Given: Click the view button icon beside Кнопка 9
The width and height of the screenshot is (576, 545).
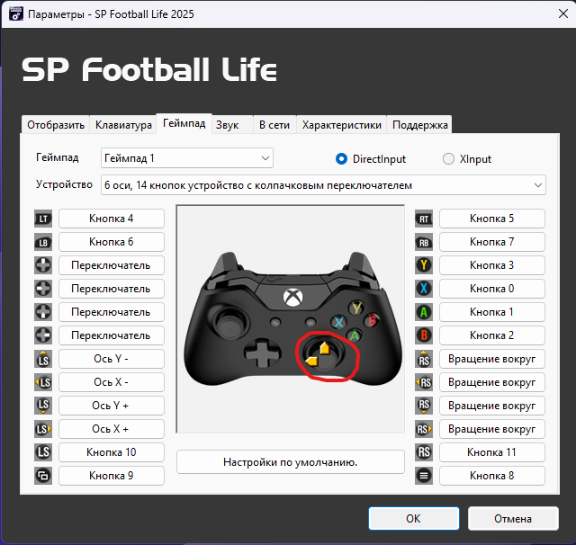Looking at the screenshot, I should tap(43, 476).
